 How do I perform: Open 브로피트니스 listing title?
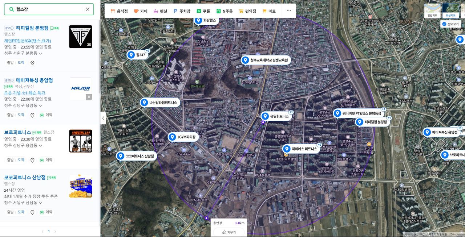pyautogui.click(x=17, y=132)
